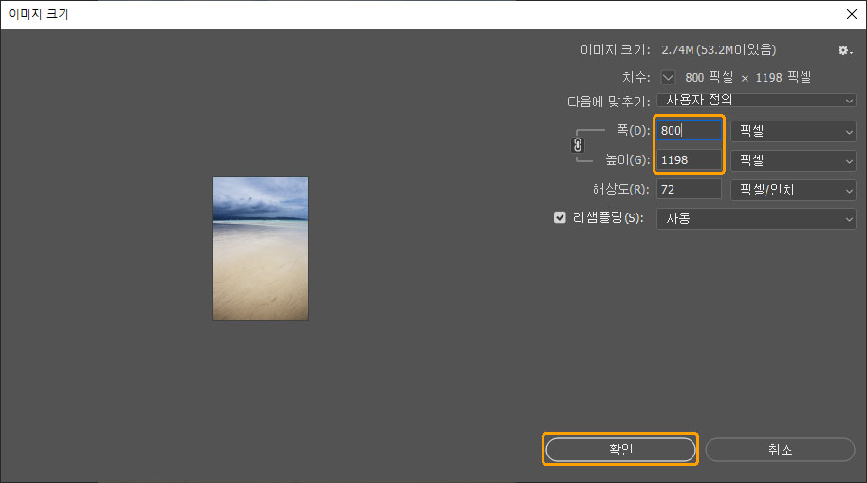
Task: Click the 해상도(R): label
Action: coord(621,189)
